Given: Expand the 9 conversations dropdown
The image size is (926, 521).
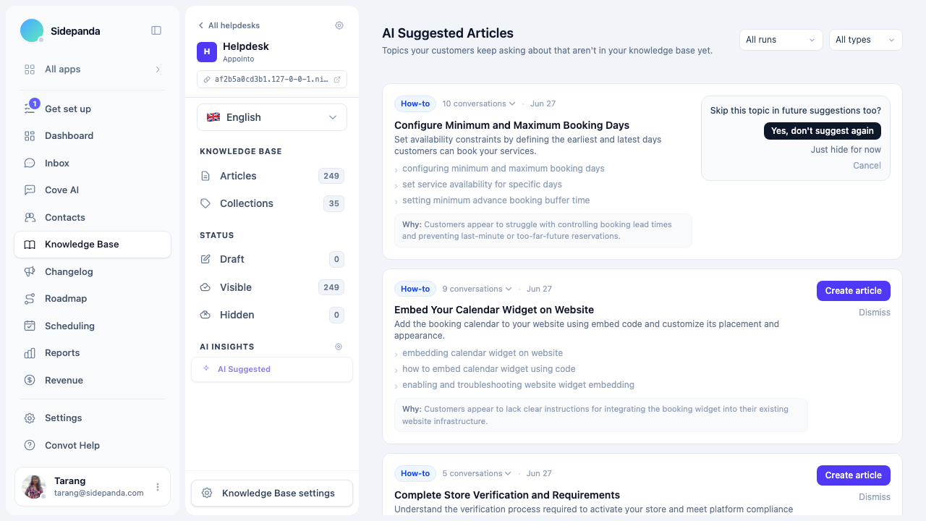Looking at the screenshot, I should [x=477, y=289].
